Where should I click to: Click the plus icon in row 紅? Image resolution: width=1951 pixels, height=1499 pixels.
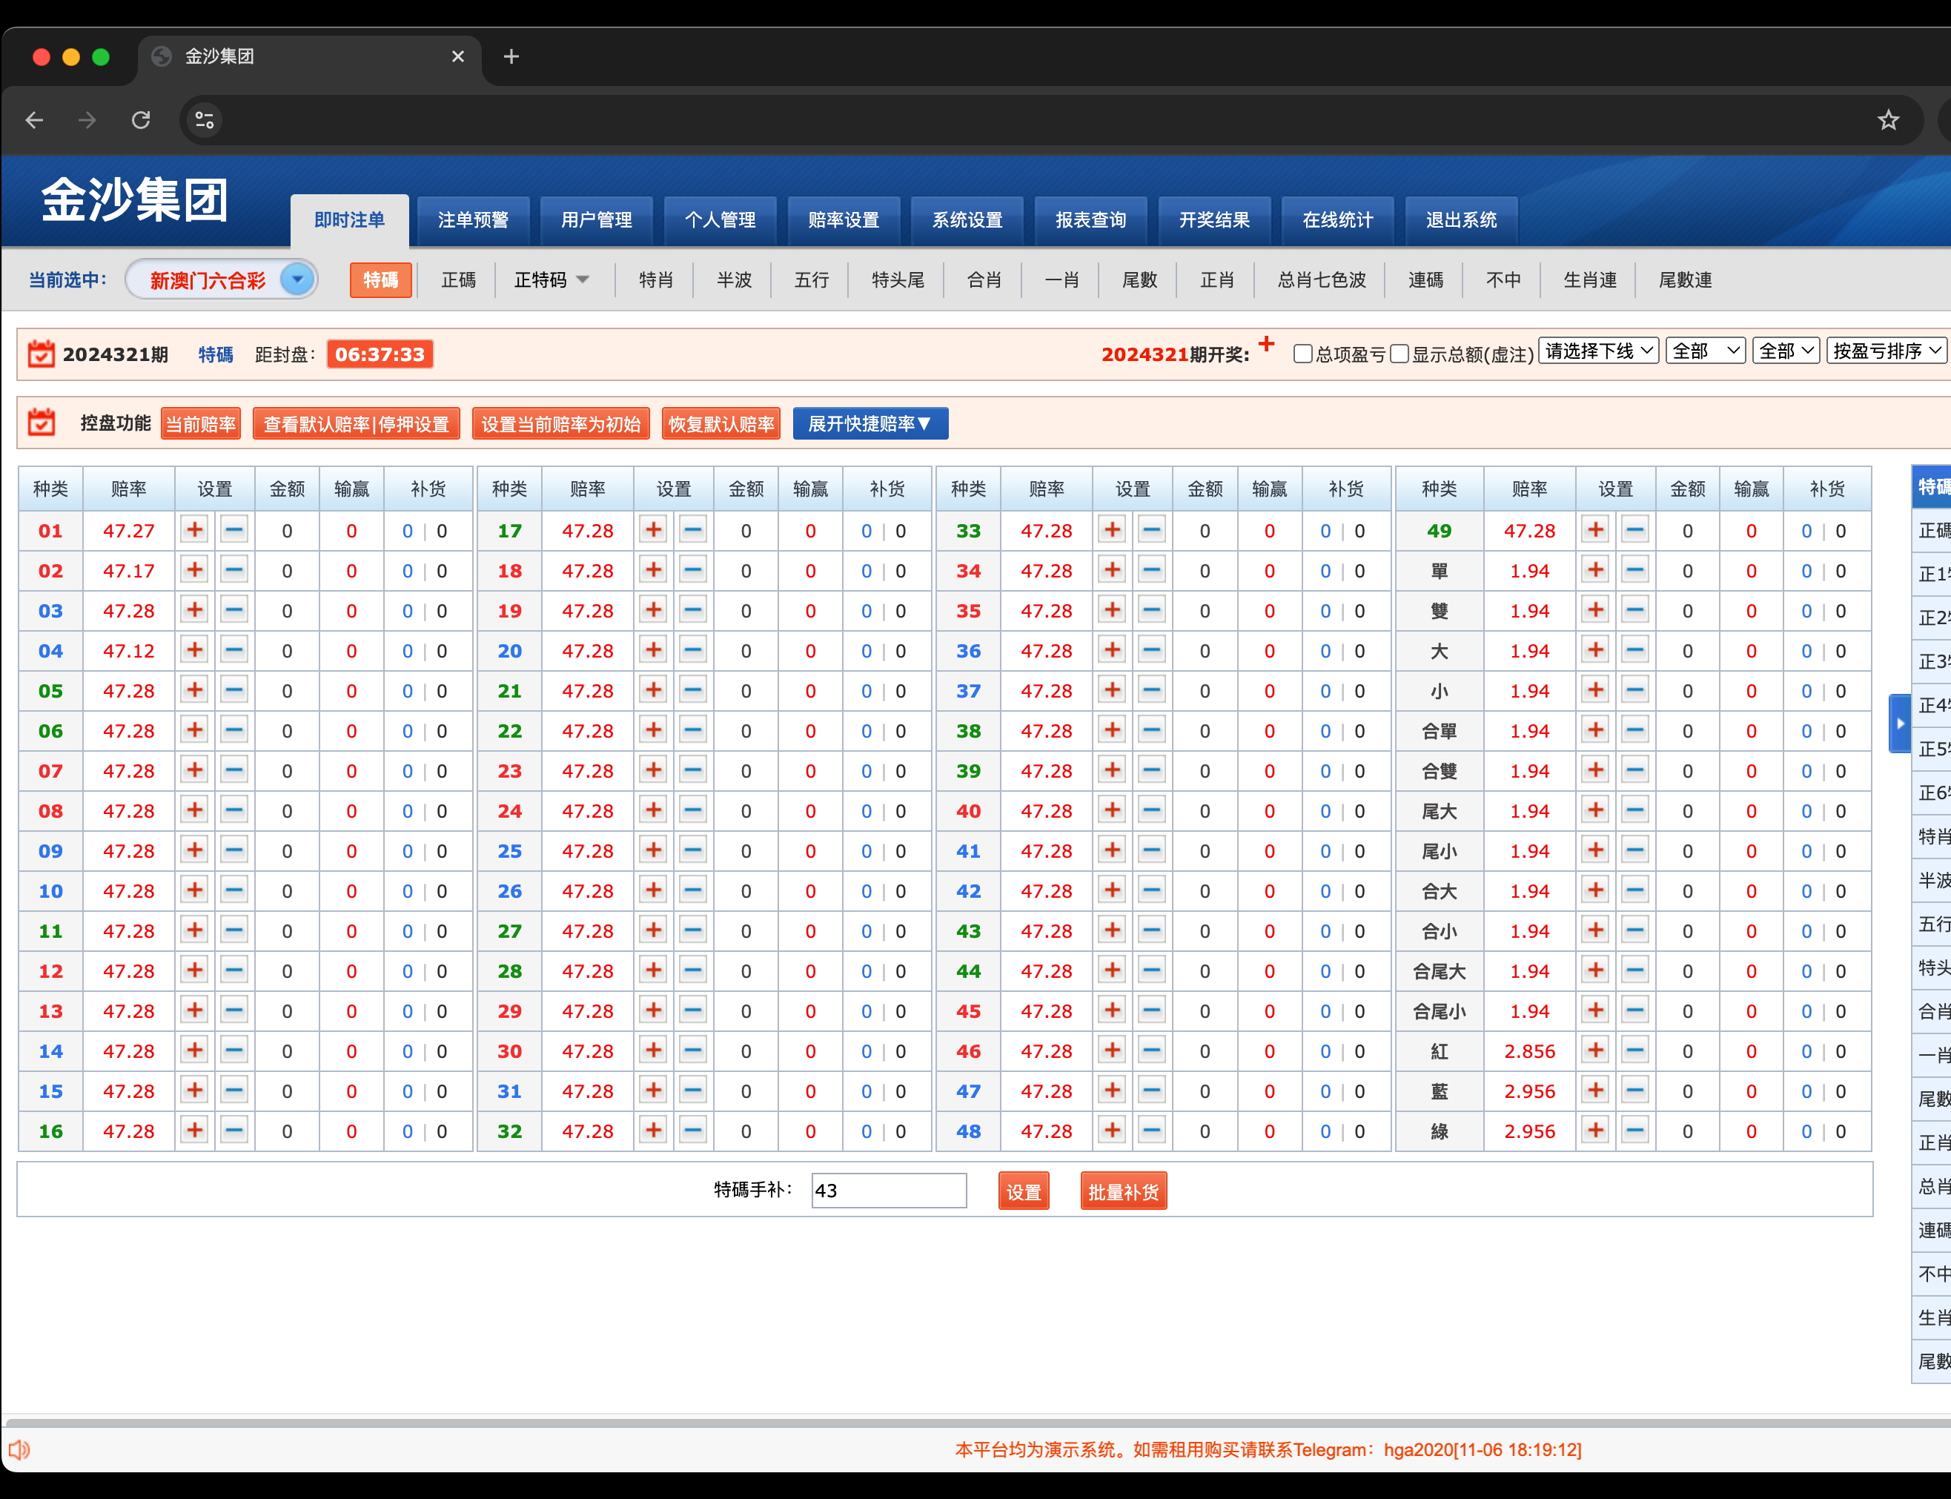click(x=1595, y=1050)
